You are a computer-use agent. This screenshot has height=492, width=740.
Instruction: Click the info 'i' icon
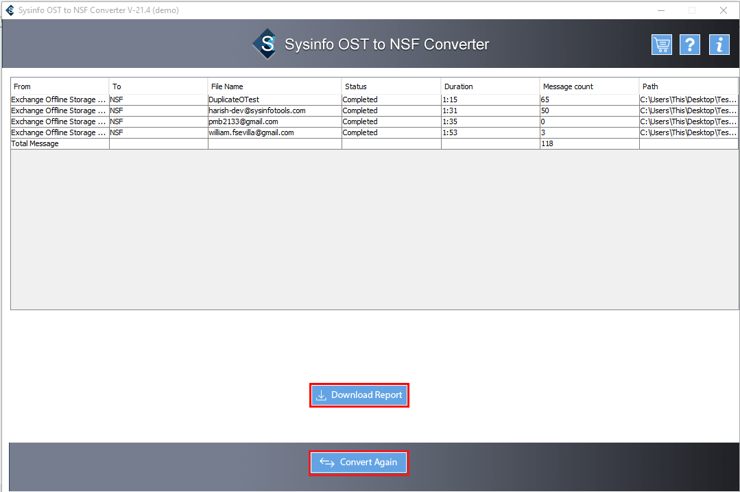point(719,45)
